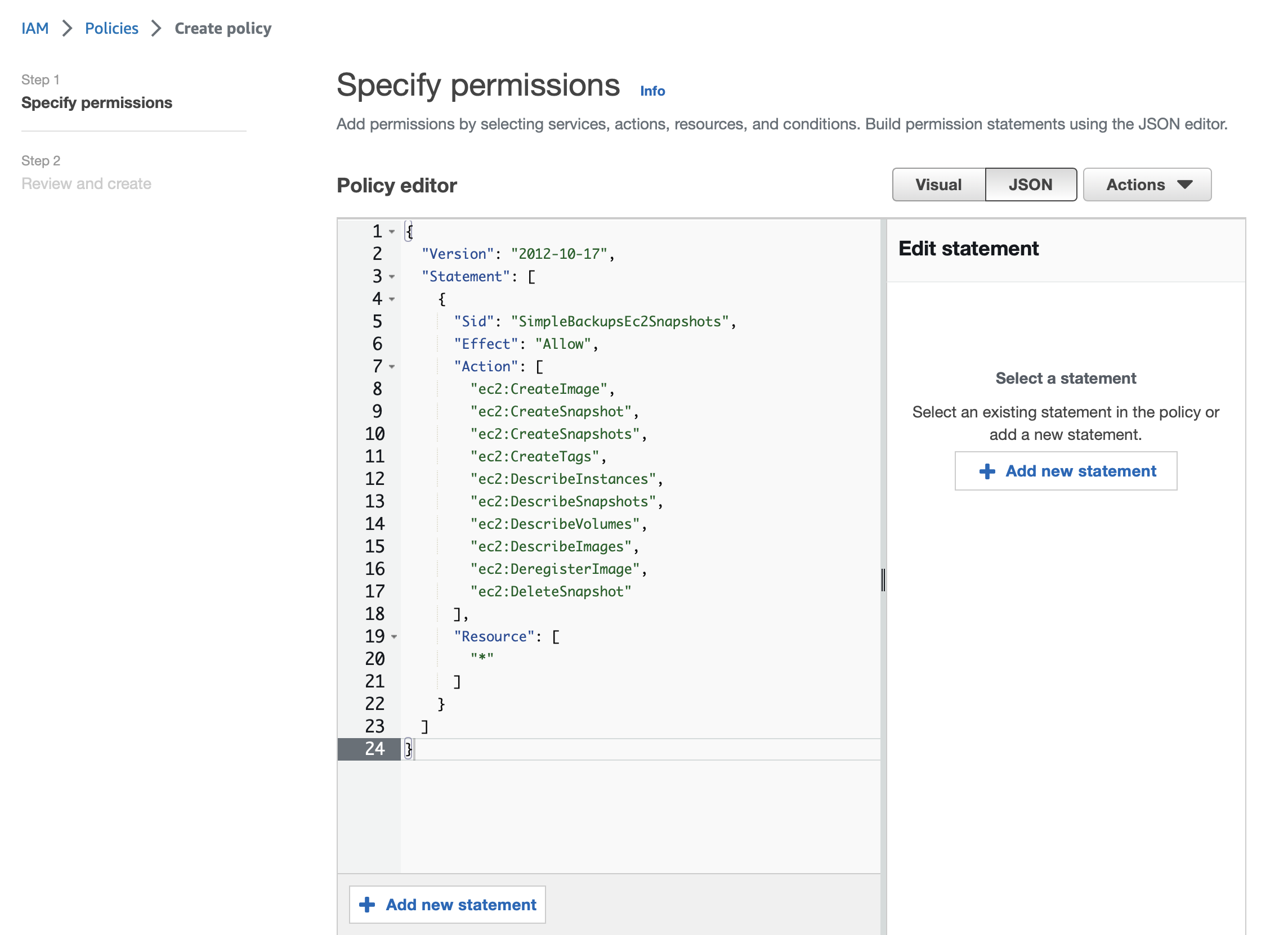Select Step 2 Review and create
This screenshot has width=1288, height=935.
(x=86, y=183)
